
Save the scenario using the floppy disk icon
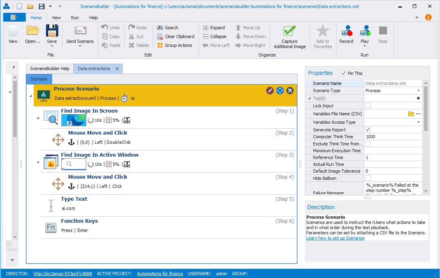pos(52,31)
